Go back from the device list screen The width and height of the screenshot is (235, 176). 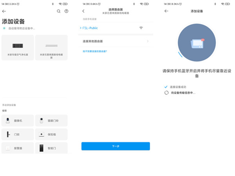click(x=4, y=11)
